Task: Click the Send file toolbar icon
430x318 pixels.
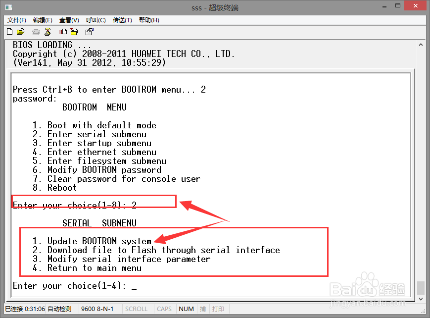Action: [63, 32]
